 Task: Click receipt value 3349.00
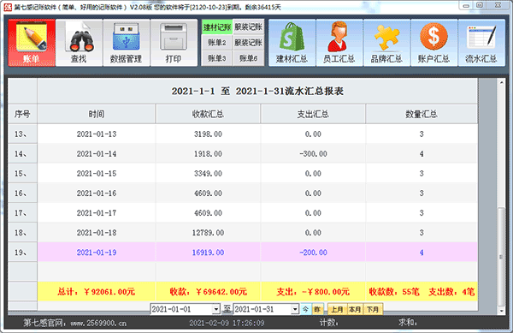tap(208, 173)
